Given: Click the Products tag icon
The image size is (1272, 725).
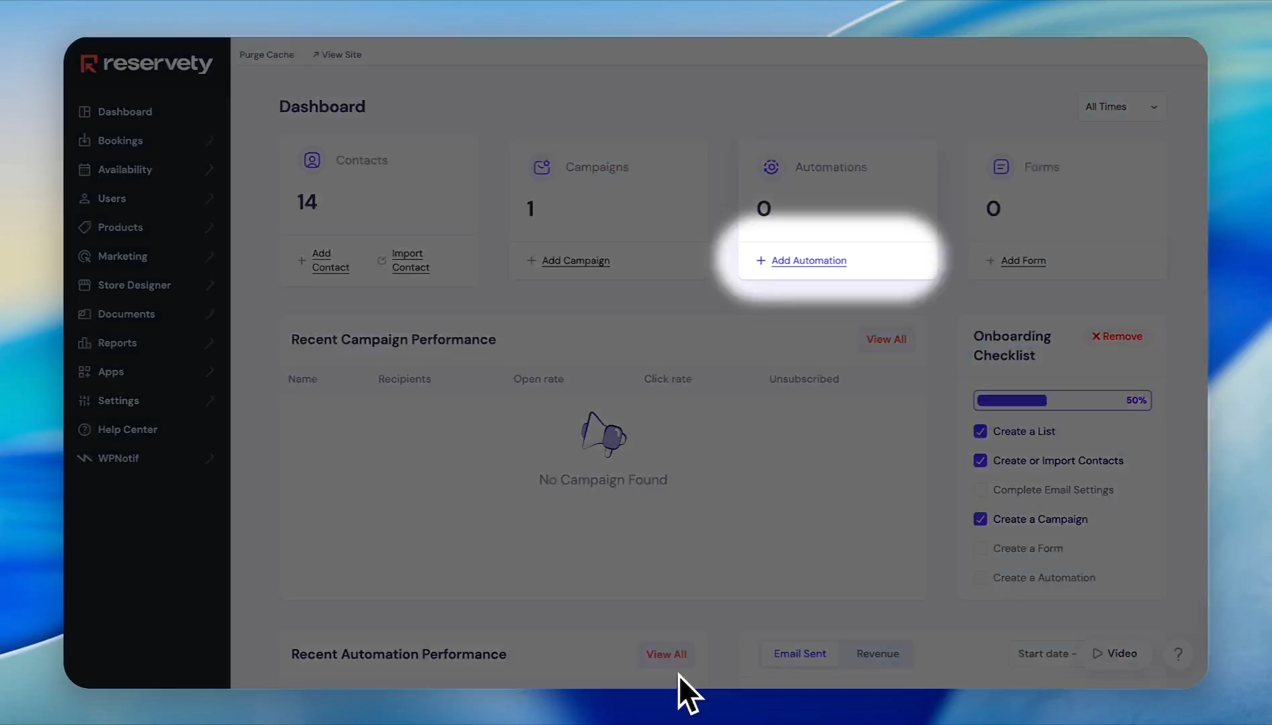Looking at the screenshot, I should [x=84, y=227].
